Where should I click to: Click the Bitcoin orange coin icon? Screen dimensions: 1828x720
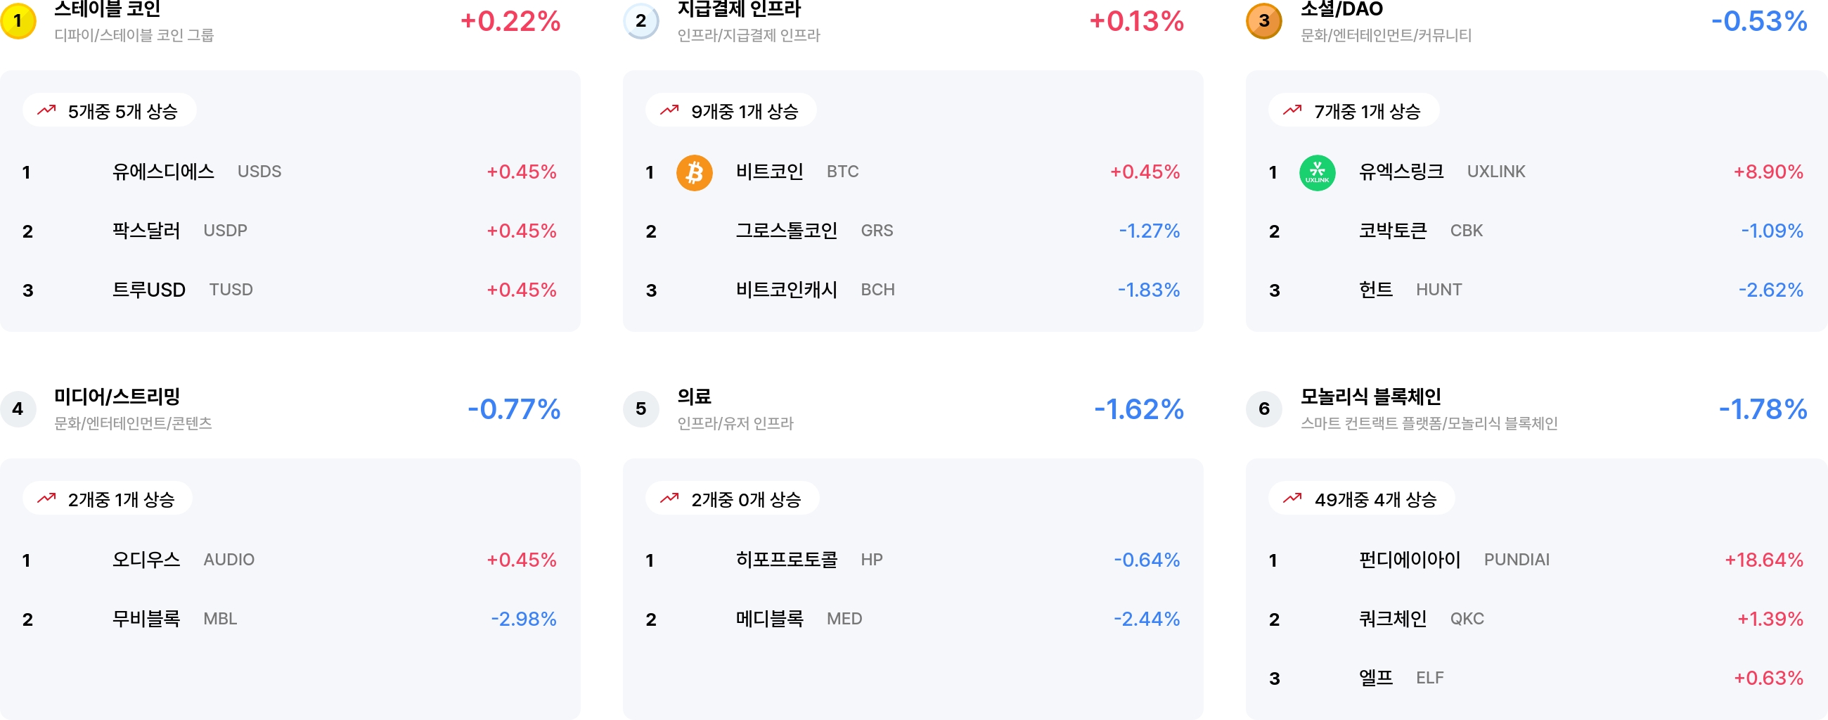(694, 172)
